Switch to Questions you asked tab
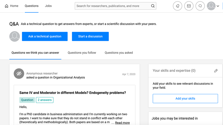The height and width of the screenshot is (125, 223). click(119, 53)
